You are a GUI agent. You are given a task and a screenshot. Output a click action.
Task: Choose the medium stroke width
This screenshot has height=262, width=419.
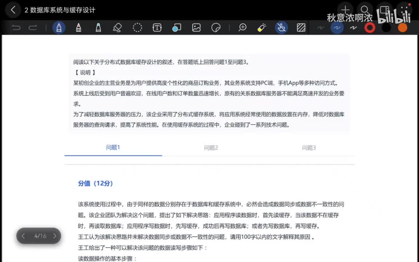tap(337, 28)
